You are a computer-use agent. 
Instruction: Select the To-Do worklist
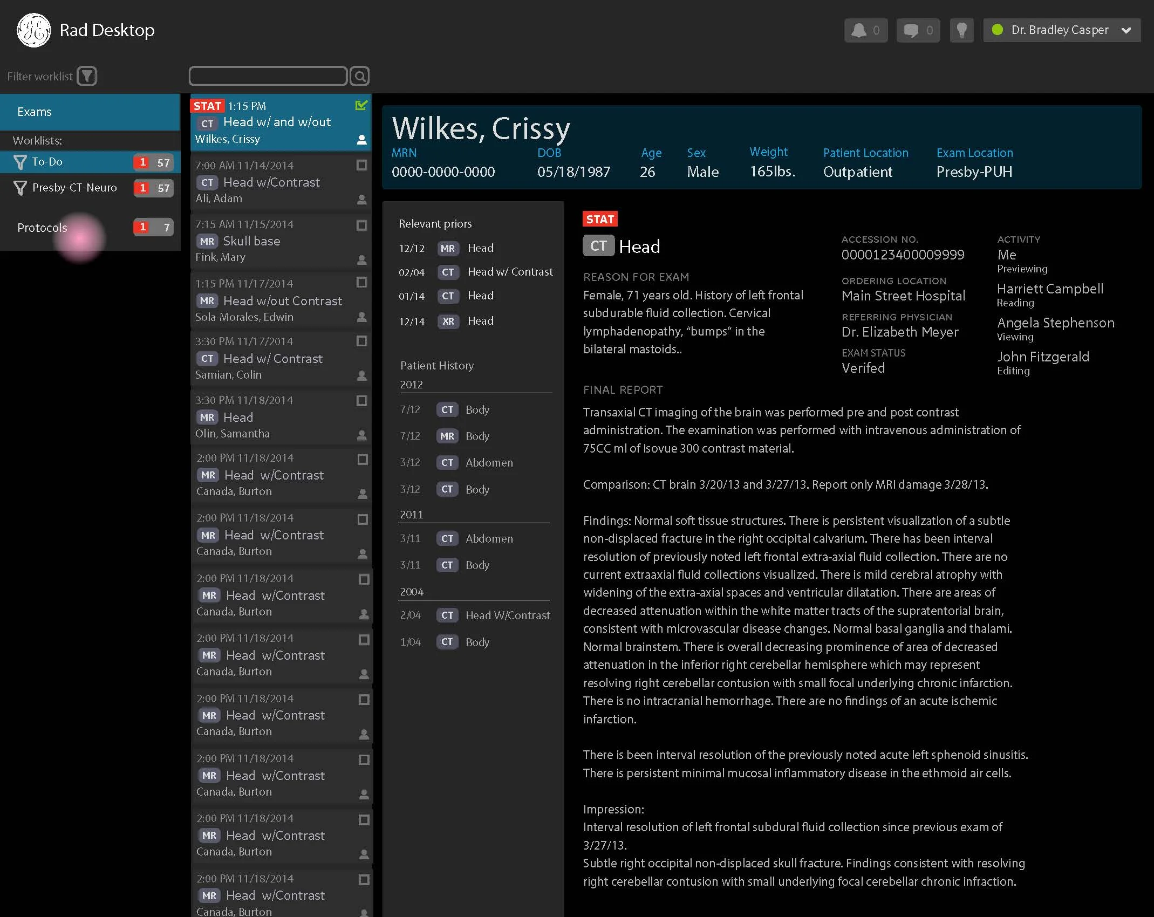point(47,162)
